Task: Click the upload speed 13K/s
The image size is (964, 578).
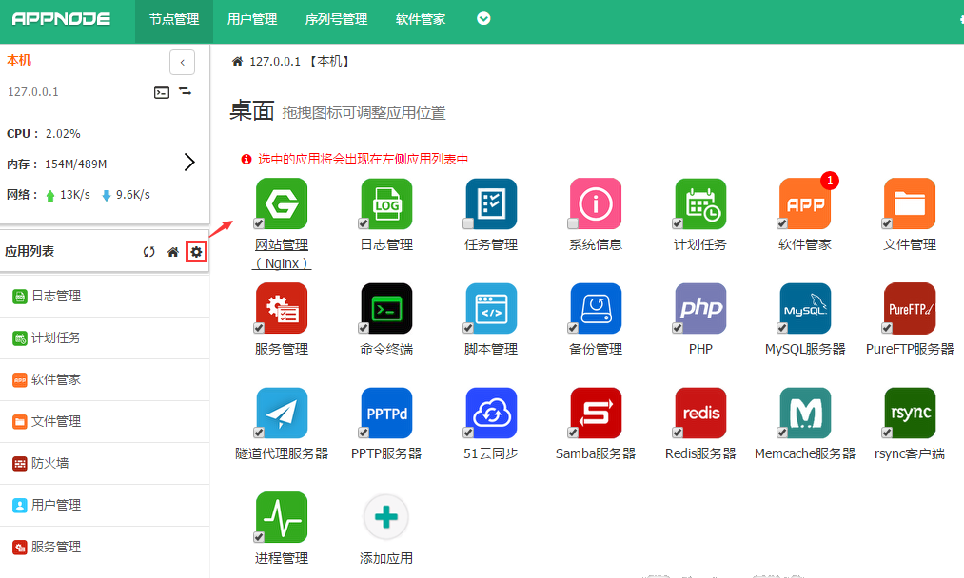Action: [75, 195]
